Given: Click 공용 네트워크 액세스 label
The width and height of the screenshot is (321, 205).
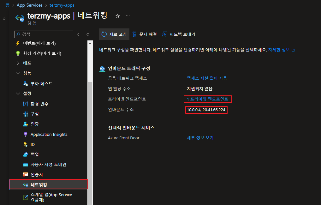Looking at the screenshot, I should click(128, 78).
